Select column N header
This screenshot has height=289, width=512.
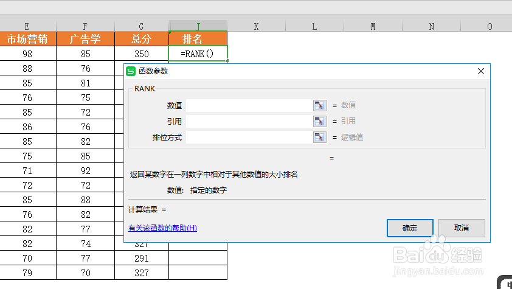[431, 26]
